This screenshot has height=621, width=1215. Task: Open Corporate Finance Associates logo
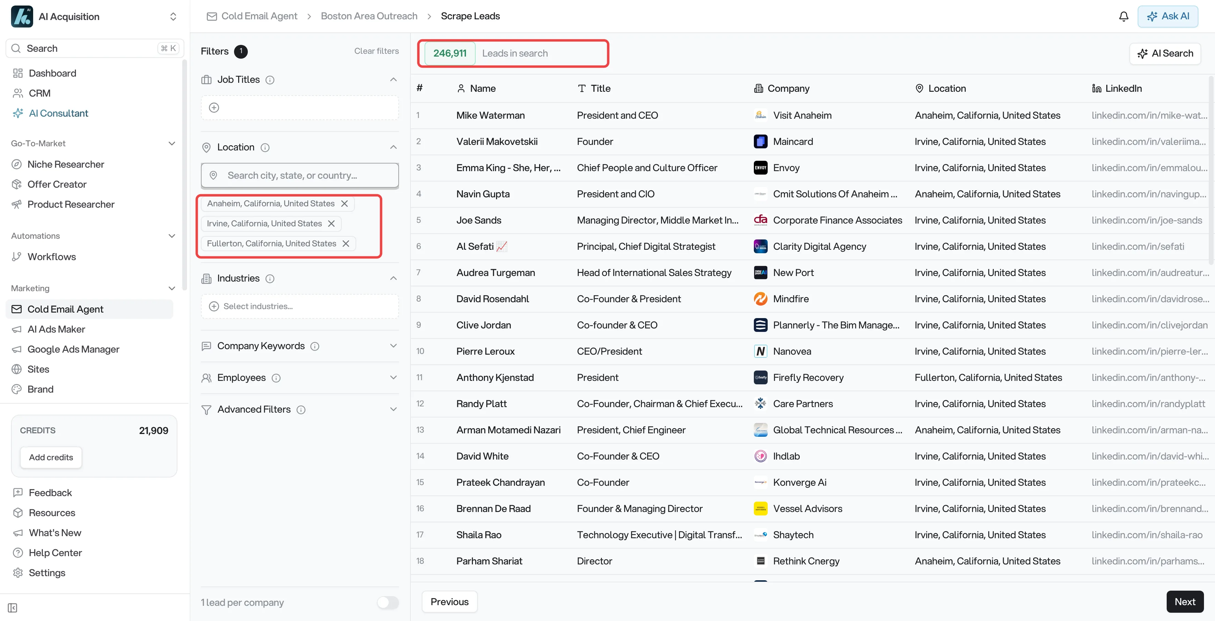tap(760, 220)
